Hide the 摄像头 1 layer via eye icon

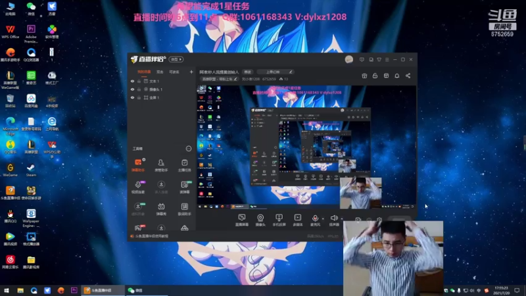coord(133,89)
